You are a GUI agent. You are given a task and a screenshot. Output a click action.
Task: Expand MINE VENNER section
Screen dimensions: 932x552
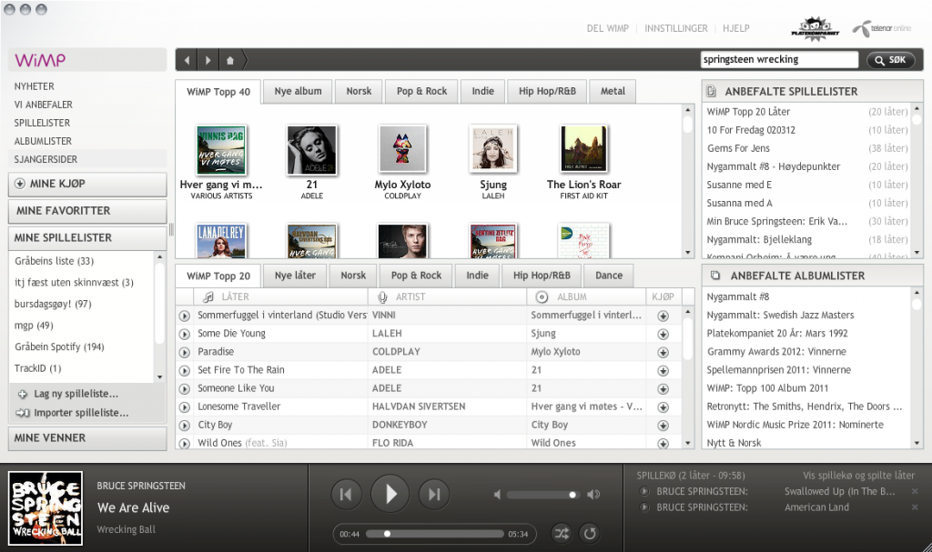pos(87,438)
